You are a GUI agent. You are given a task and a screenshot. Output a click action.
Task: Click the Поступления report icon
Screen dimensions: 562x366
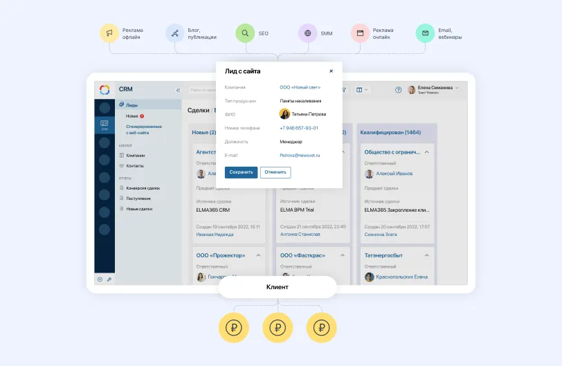[122, 198]
